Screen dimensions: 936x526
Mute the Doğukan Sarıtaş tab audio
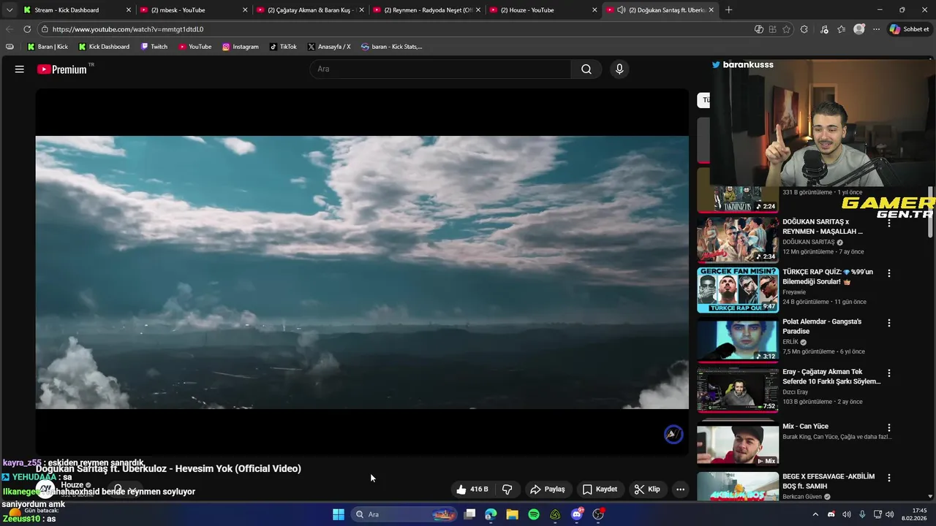(621, 10)
